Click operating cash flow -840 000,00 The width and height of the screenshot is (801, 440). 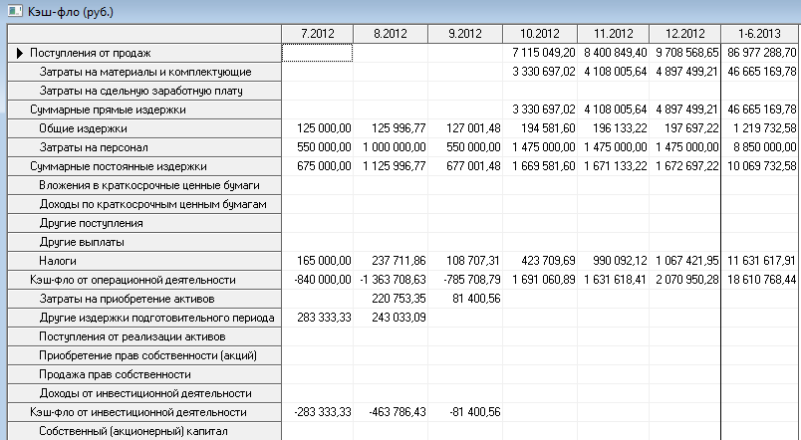323,280
